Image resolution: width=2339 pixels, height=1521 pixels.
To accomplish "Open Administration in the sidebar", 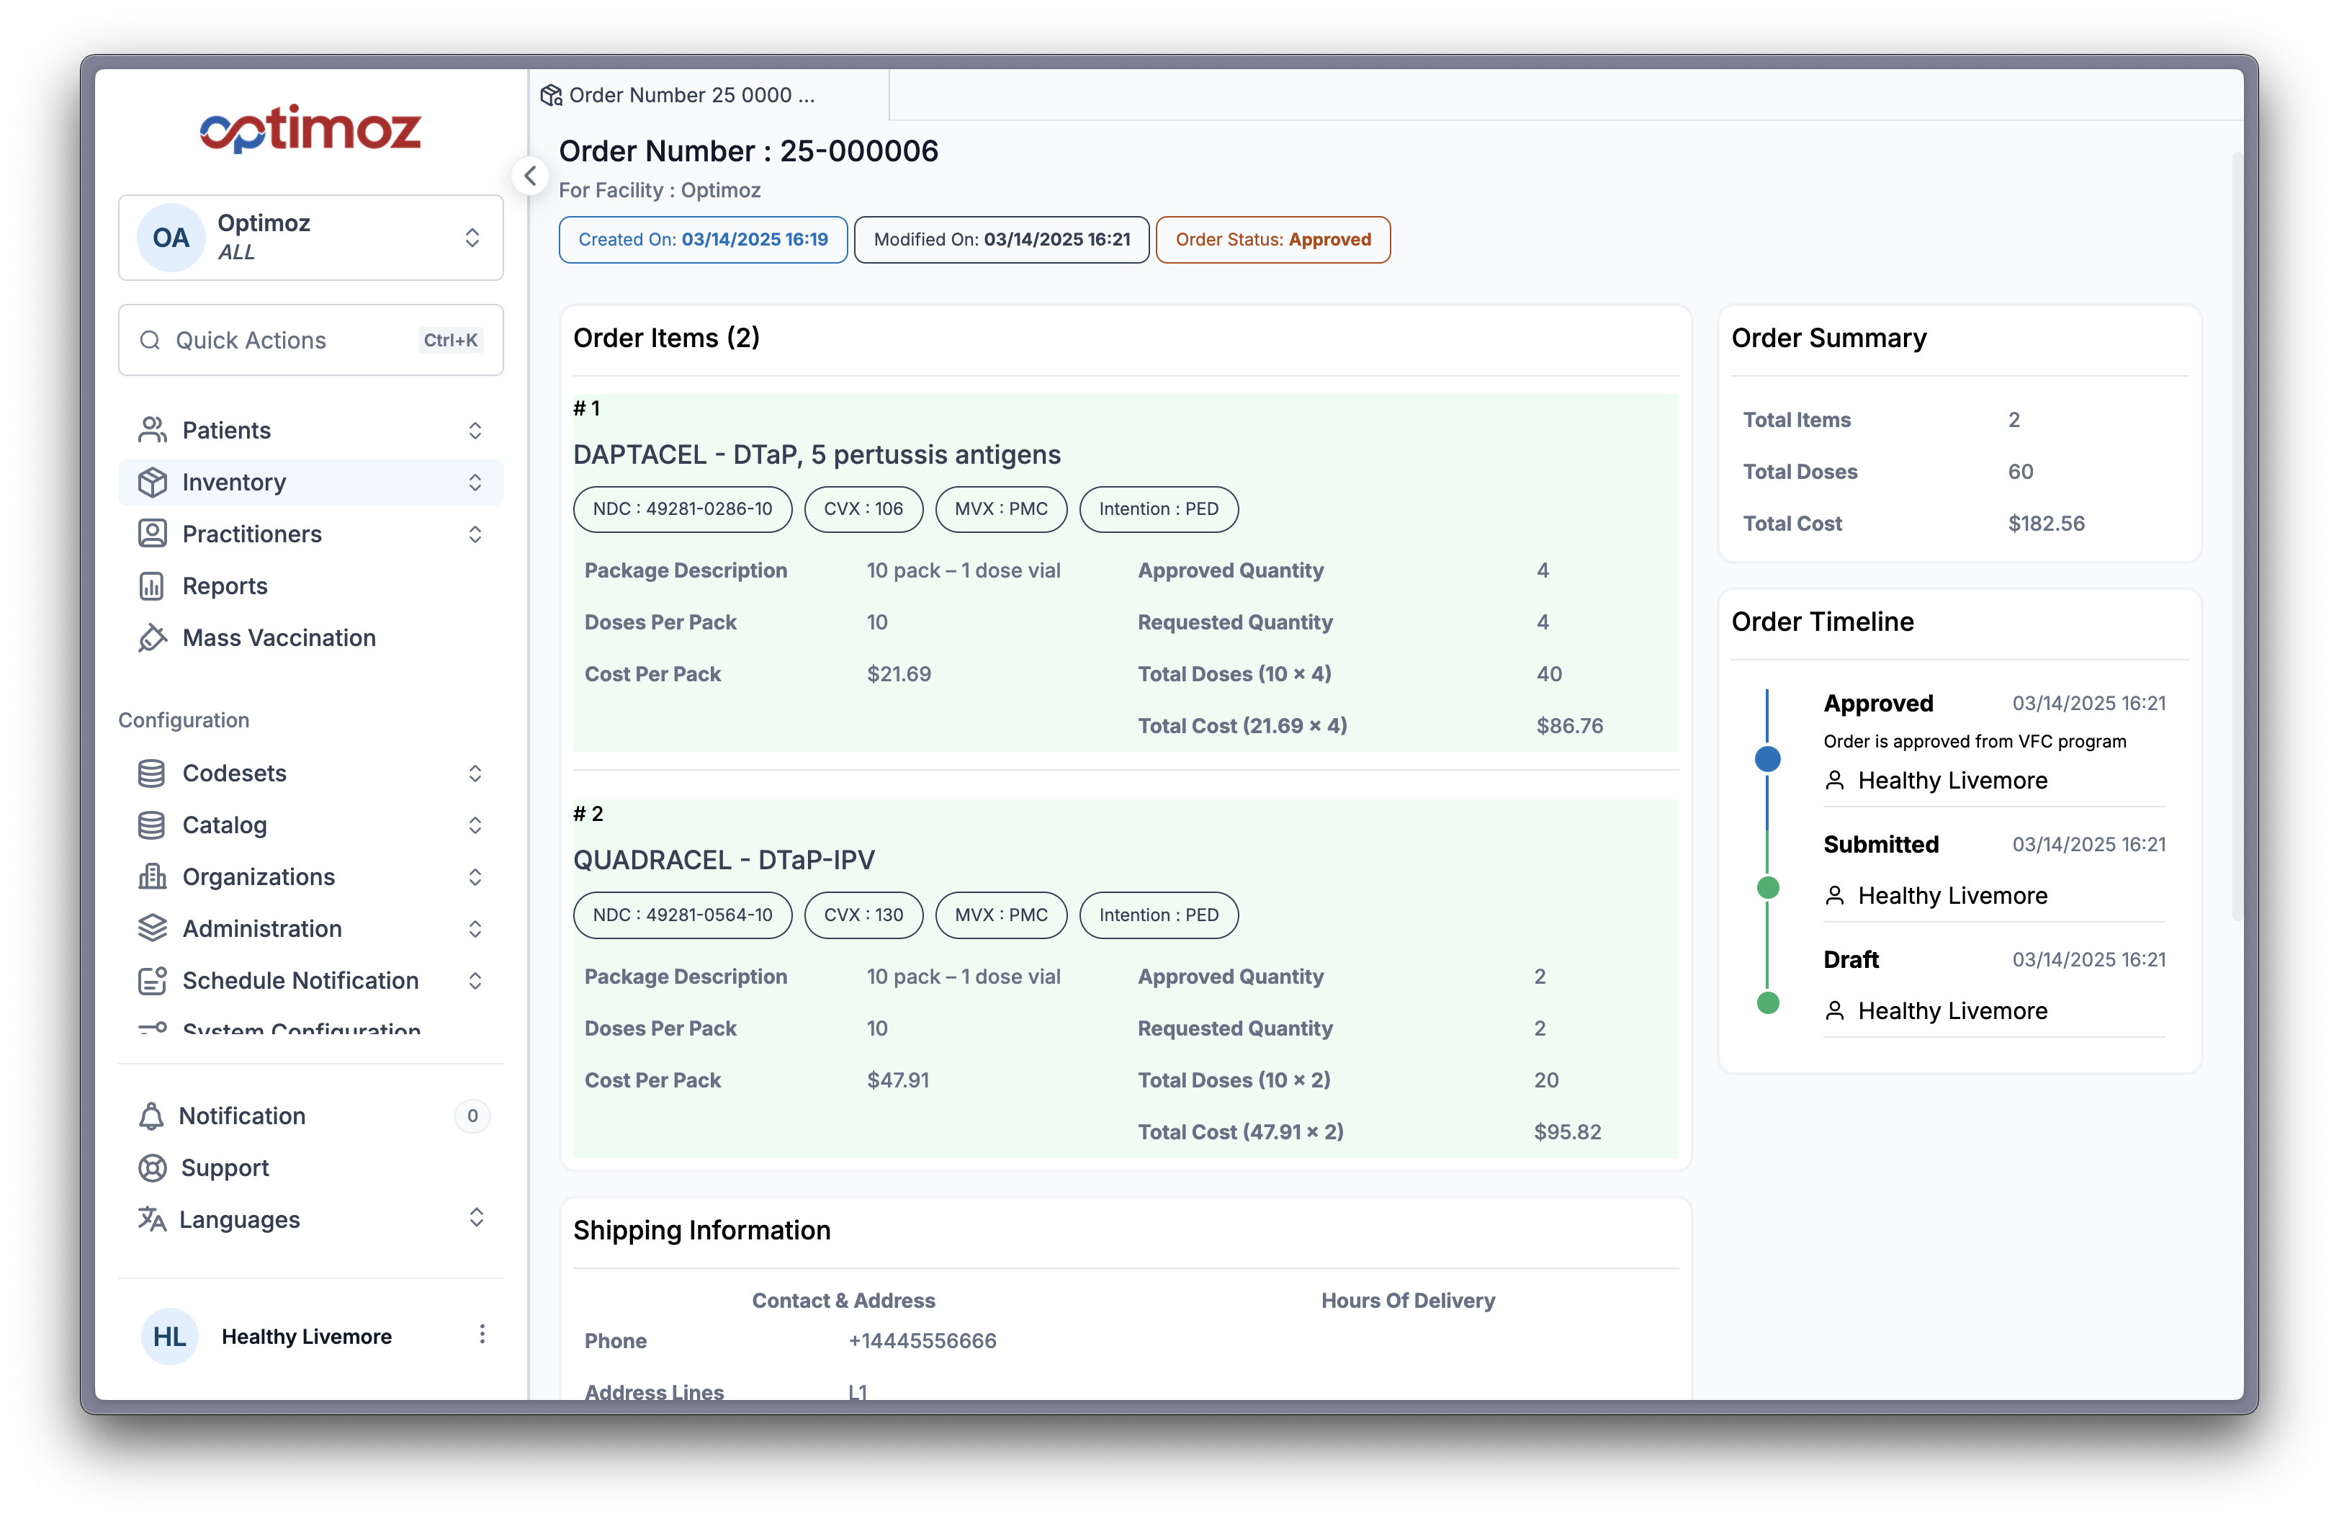I will [261, 928].
